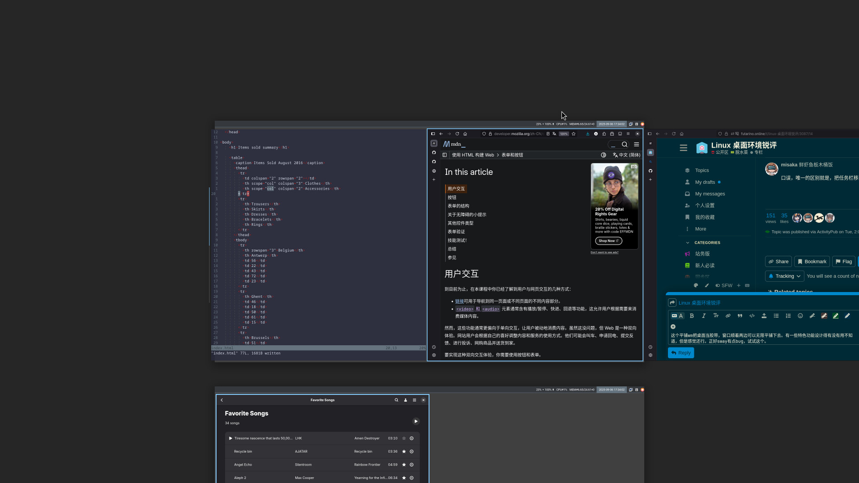Collapse the CATEGORIES section

pos(688,243)
